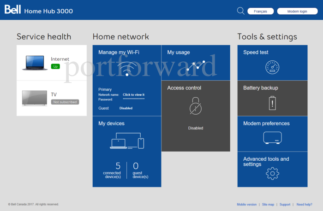Viewport: 323px width, 211px height.
Task: Click the Battery backup warning icon
Action: pos(272,103)
